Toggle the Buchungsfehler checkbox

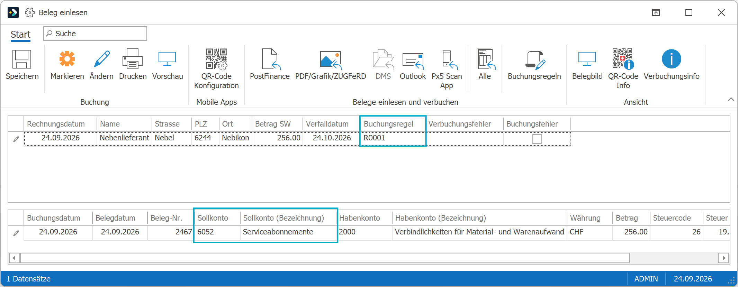[x=537, y=139]
